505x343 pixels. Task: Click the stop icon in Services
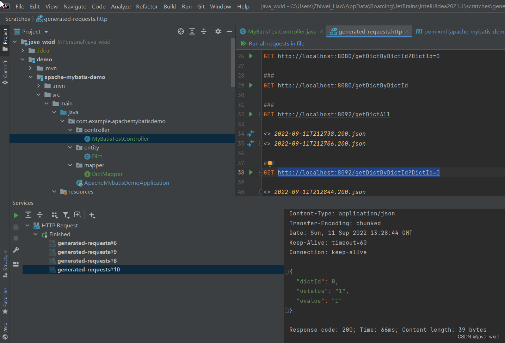(x=16, y=238)
